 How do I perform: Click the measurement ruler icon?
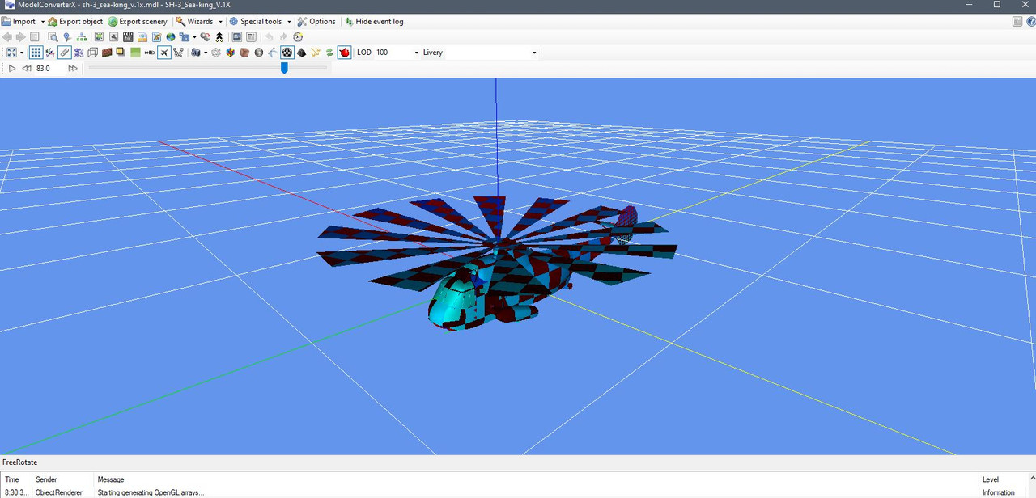click(x=150, y=53)
